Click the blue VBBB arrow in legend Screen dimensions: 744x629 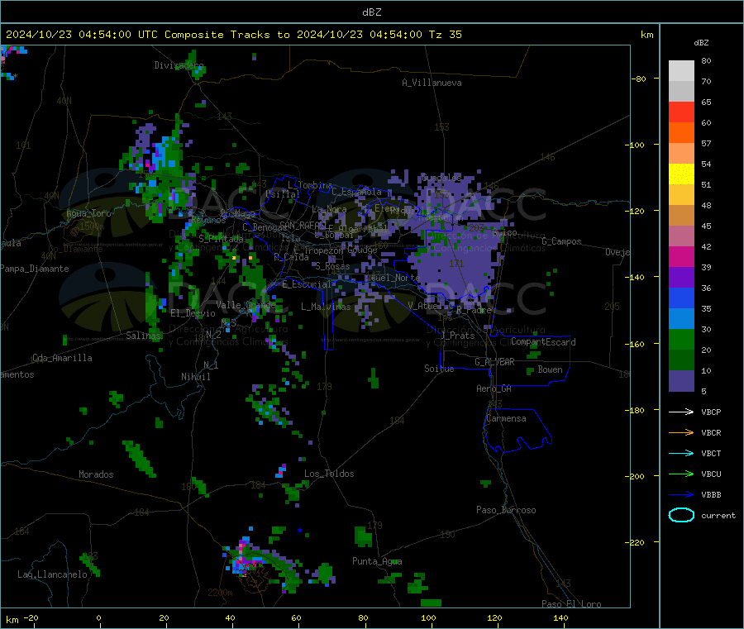click(681, 495)
